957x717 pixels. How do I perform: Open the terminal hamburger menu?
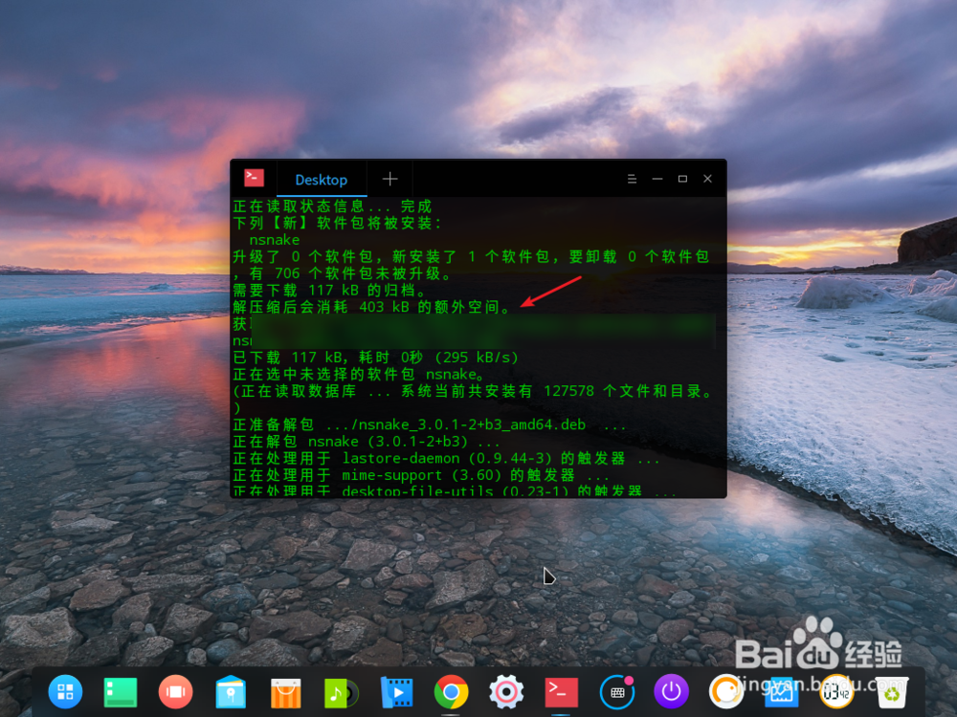[x=632, y=179]
